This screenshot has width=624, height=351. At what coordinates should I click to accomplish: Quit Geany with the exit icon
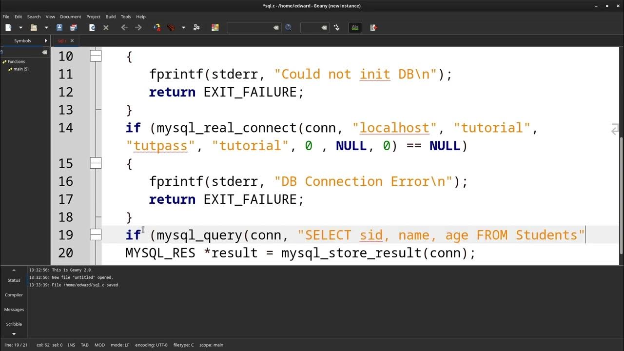(x=373, y=28)
